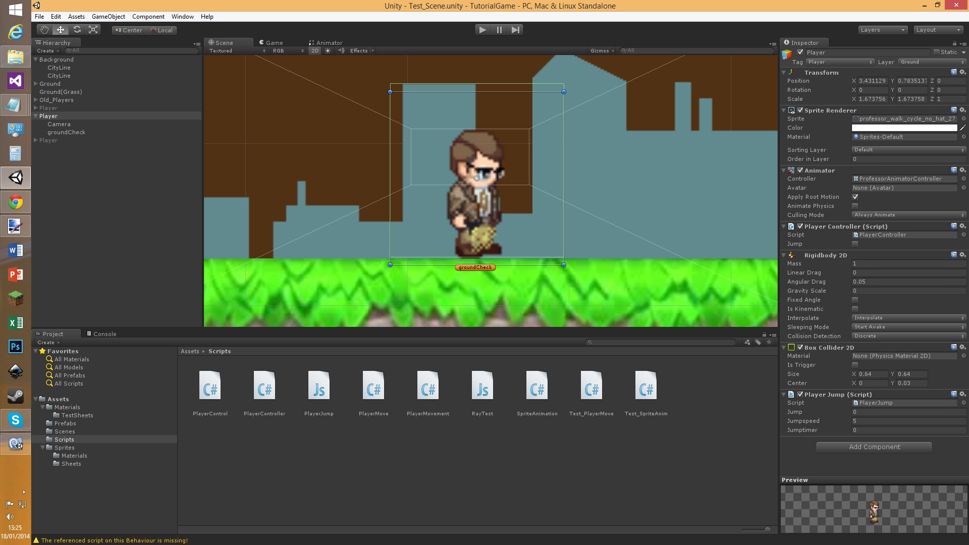969x545 pixels.
Task: Start Play mode with Play button
Action: 483,30
